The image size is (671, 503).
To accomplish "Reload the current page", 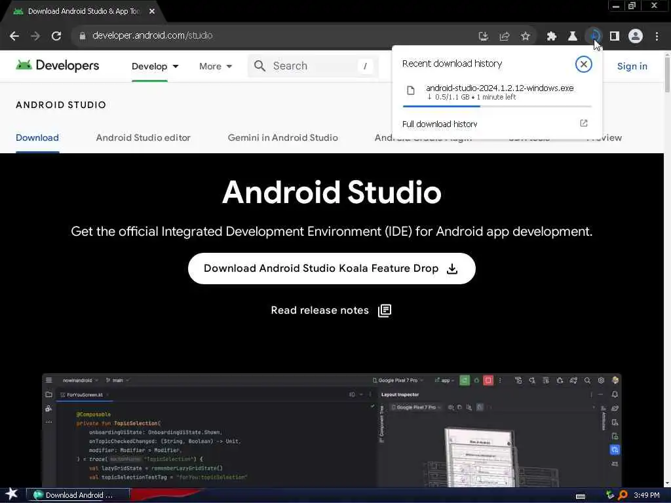I will 56,36.
